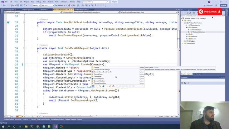
Task: Start debugging with green play button
Action: click(56, 5)
